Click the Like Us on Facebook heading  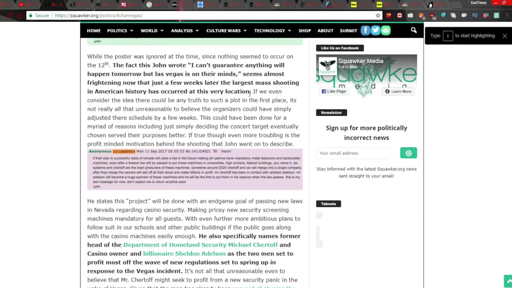[340, 48]
